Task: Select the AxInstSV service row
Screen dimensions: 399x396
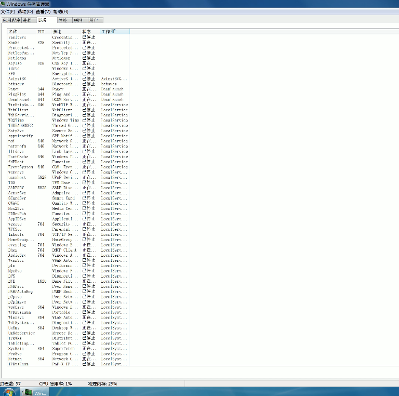Action: click(x=69, y=79)
